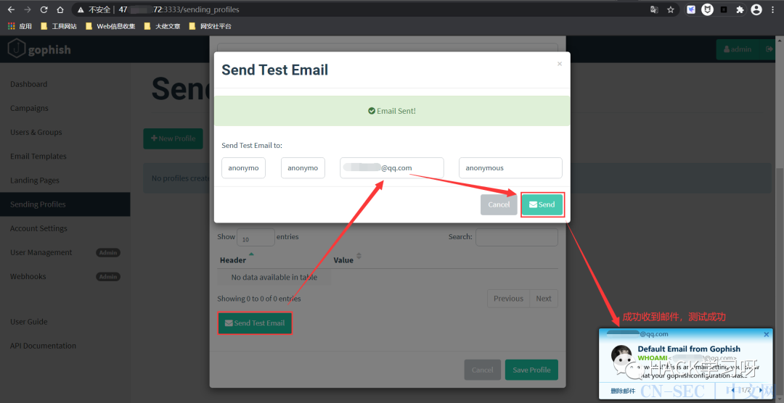The image size is (784, 403).
Task: Bookmark this page with the star icon
Action: 671,9
